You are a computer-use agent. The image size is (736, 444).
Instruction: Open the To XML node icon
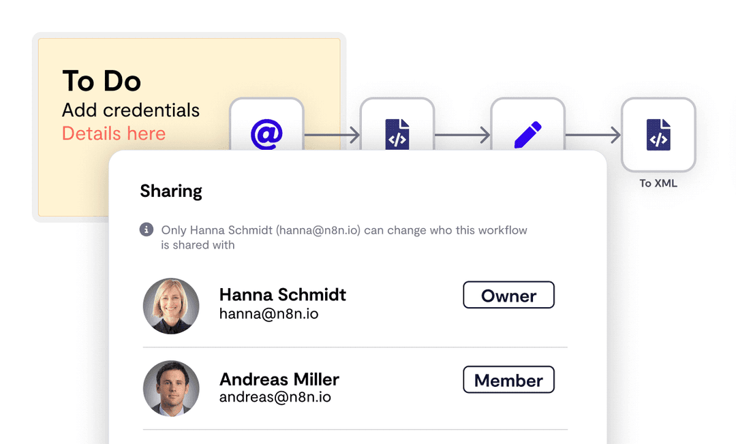point(658,134)
